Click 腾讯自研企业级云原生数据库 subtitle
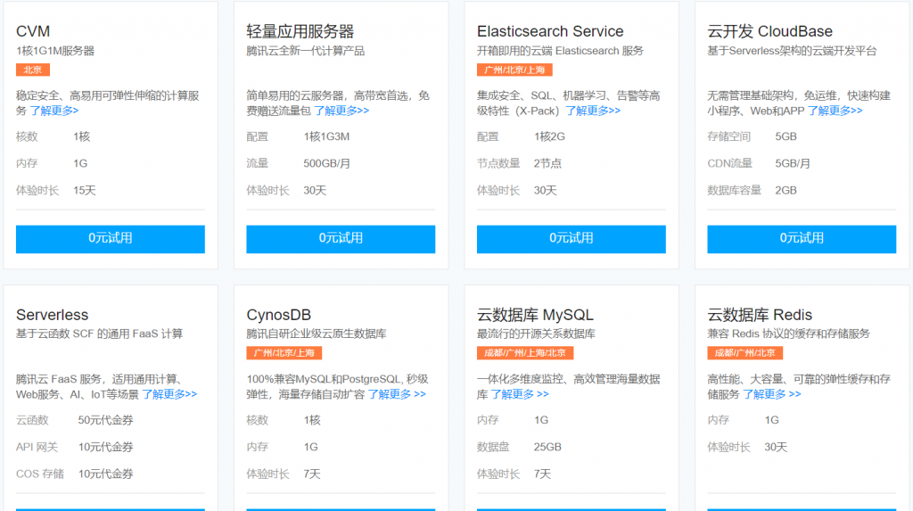Viewport: 913px width, 511px height. [317, 334]
